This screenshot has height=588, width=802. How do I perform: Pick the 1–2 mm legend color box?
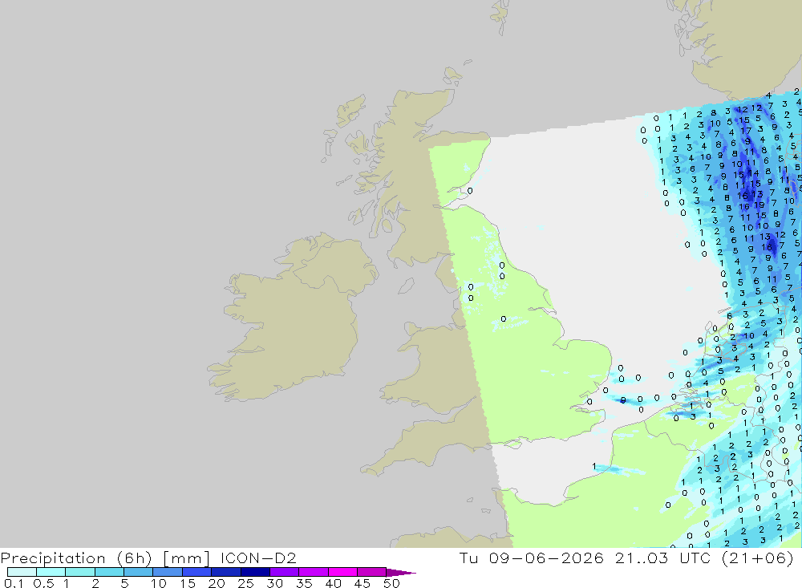click(79, 572)
